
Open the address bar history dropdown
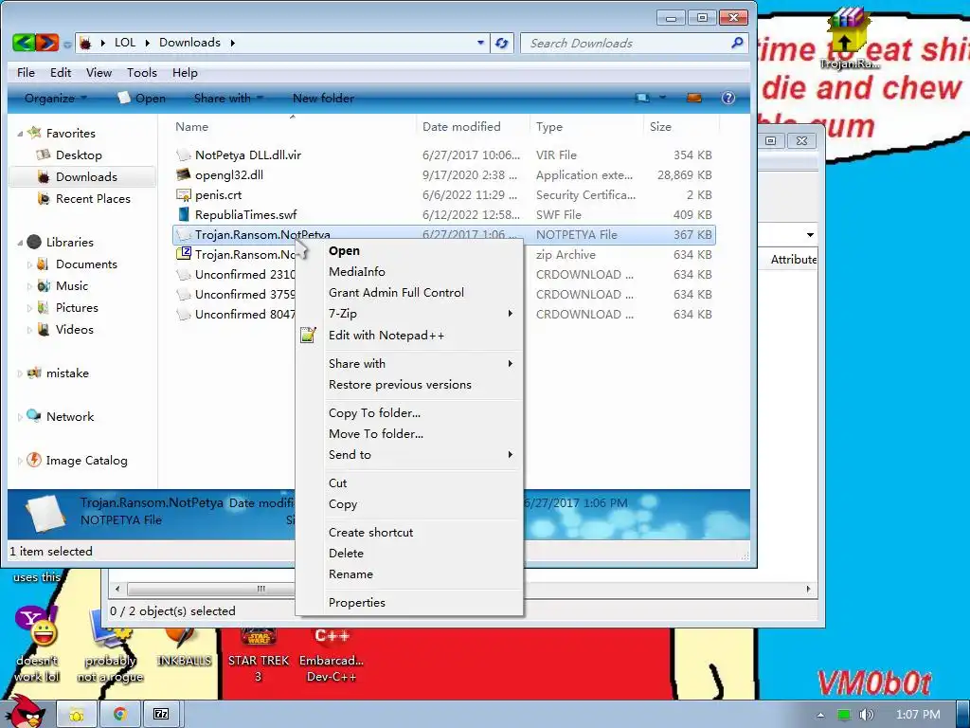480,43
